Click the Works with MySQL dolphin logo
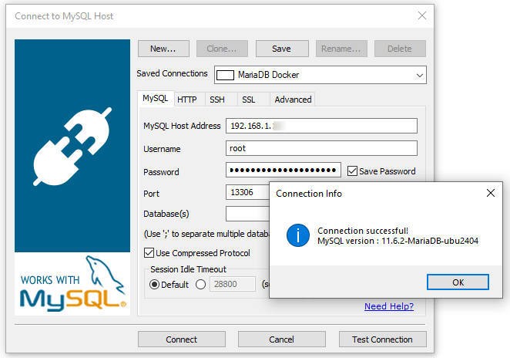This screenshot has width=510, height=358. [x=72, y=284]
